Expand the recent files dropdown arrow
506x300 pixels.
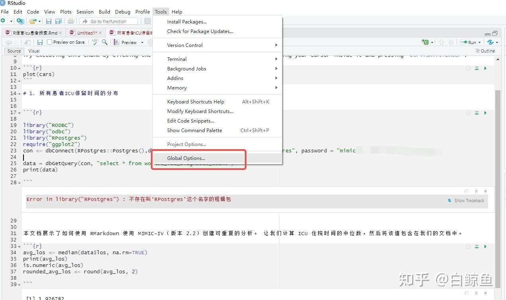click(x=39, y=21)
